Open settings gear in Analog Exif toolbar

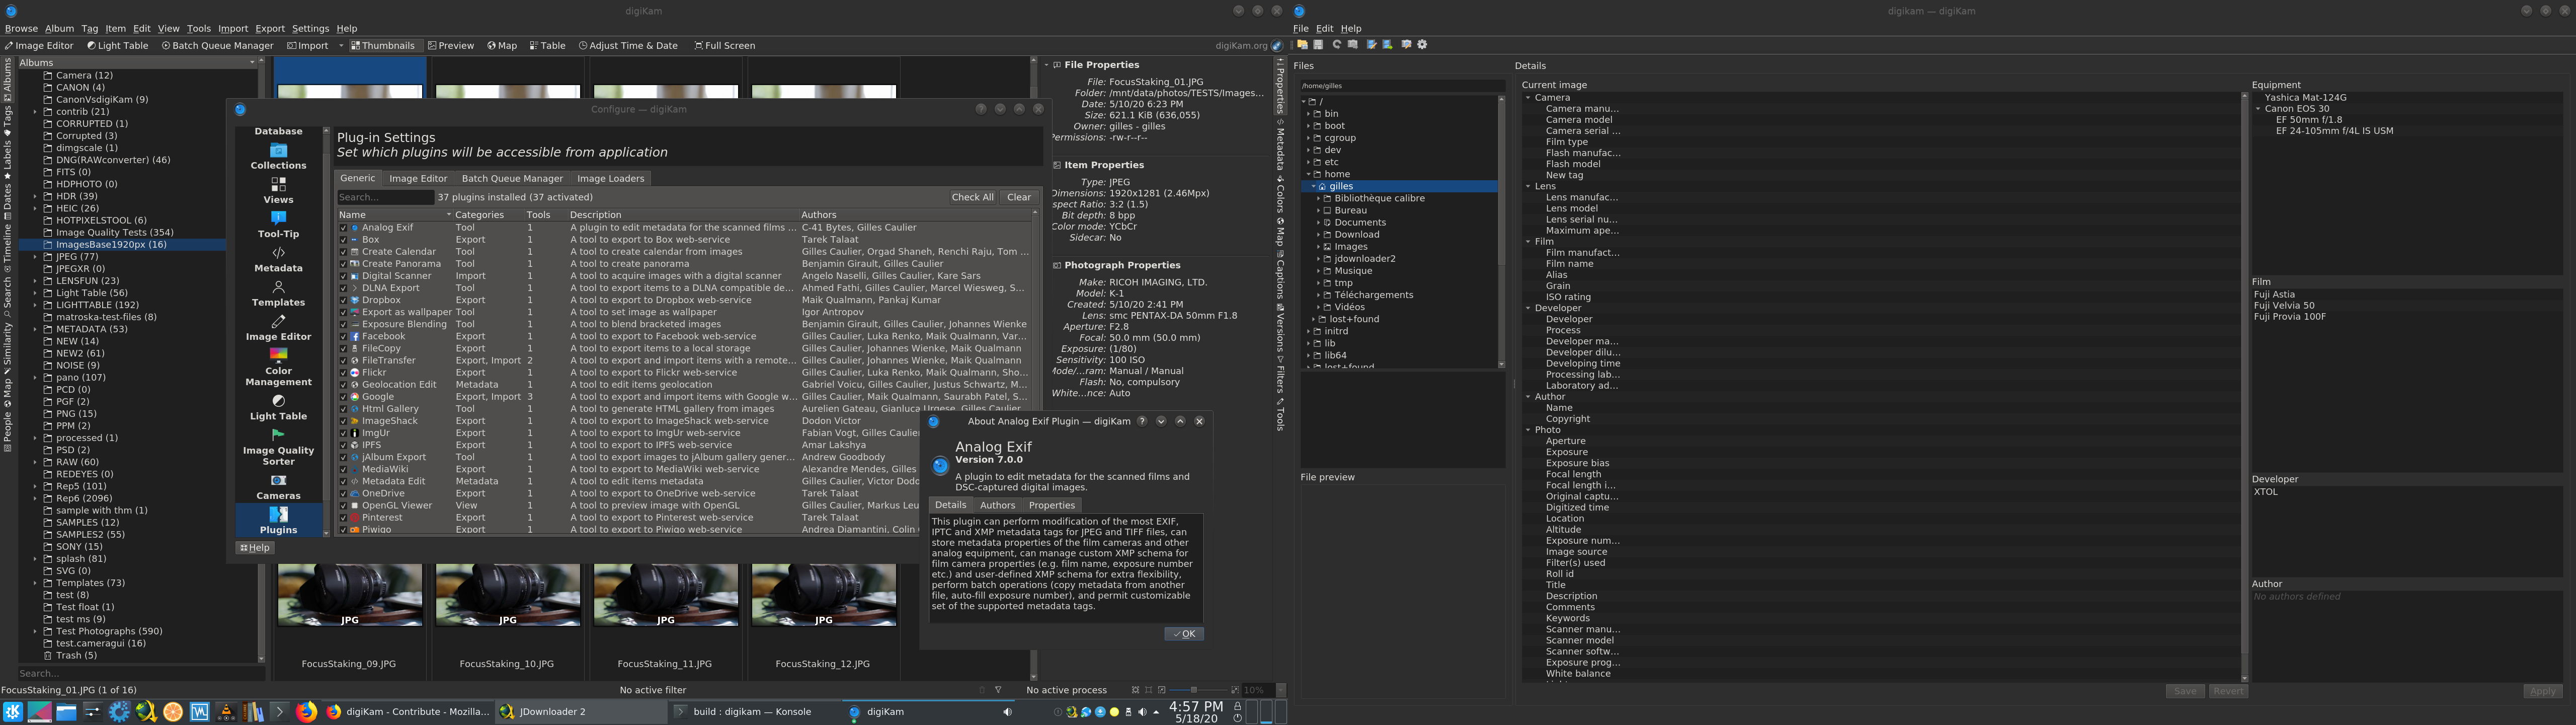pos(1422,44)
